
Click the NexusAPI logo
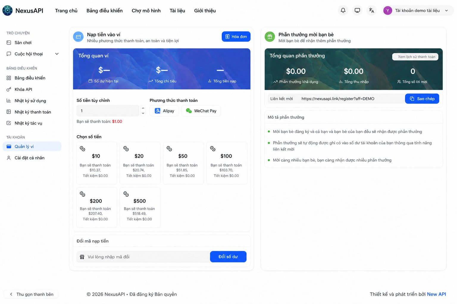point(23,11)
